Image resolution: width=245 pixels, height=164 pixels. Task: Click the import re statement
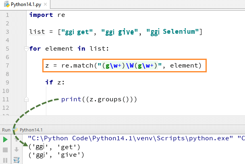pyautogui.click(x=47, y=15)
